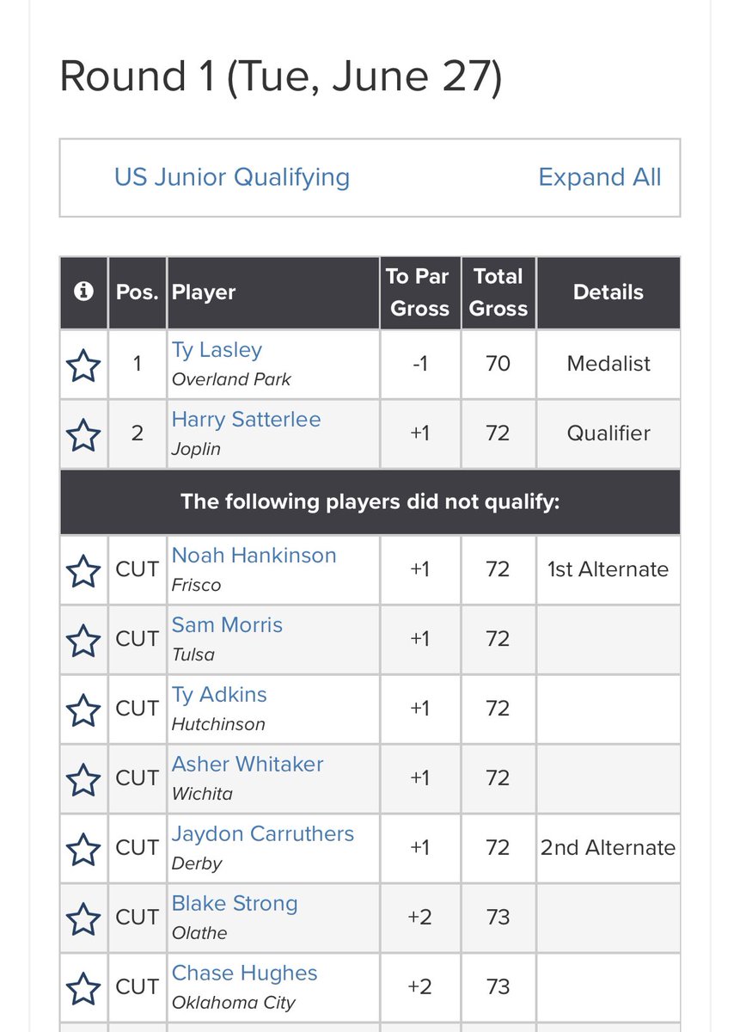Select the Pos. column header
The height and width of the screenshot is (1032, 740).
click(137, 292)
